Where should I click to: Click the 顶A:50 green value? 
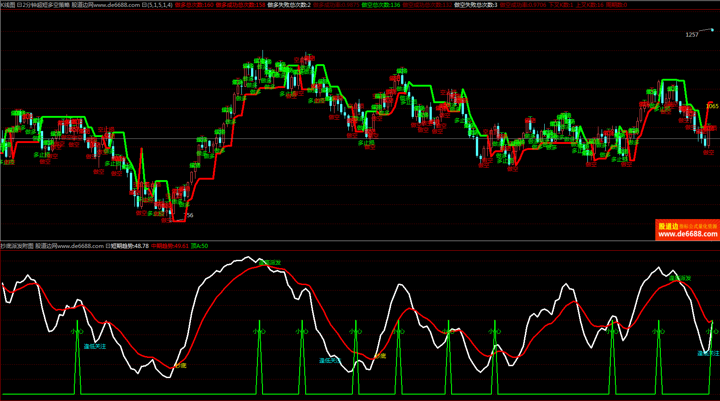coord(199,246)
